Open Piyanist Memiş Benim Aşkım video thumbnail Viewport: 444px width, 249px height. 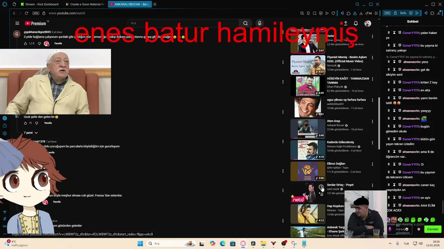308,65
